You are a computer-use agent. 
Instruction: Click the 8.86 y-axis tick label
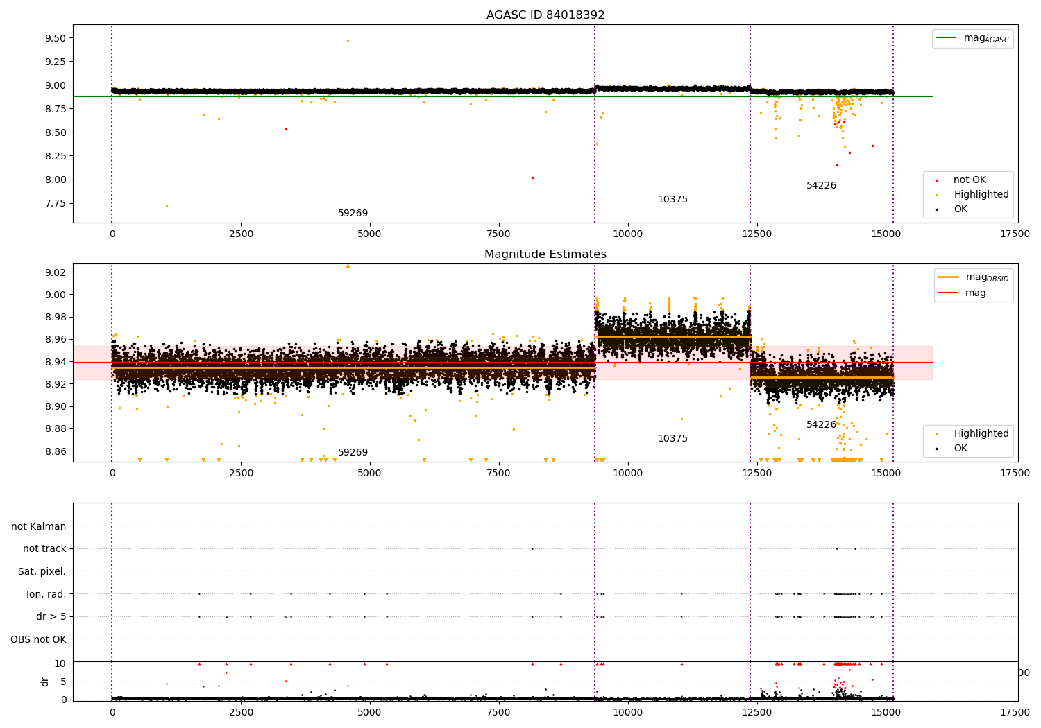click(56, 452)
